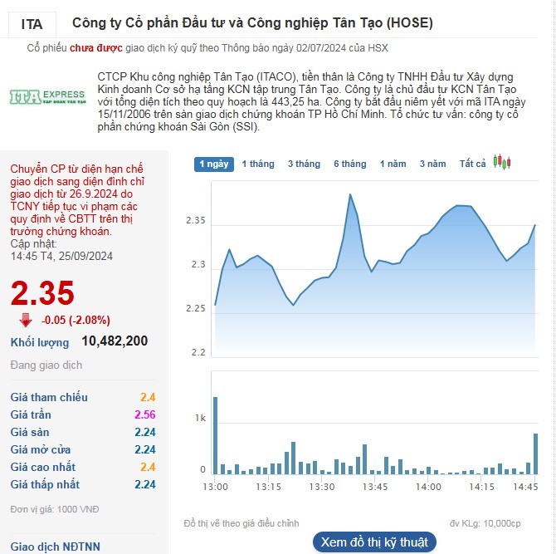
Task: Click the large 2.35 current price
Action: (42, 293)
